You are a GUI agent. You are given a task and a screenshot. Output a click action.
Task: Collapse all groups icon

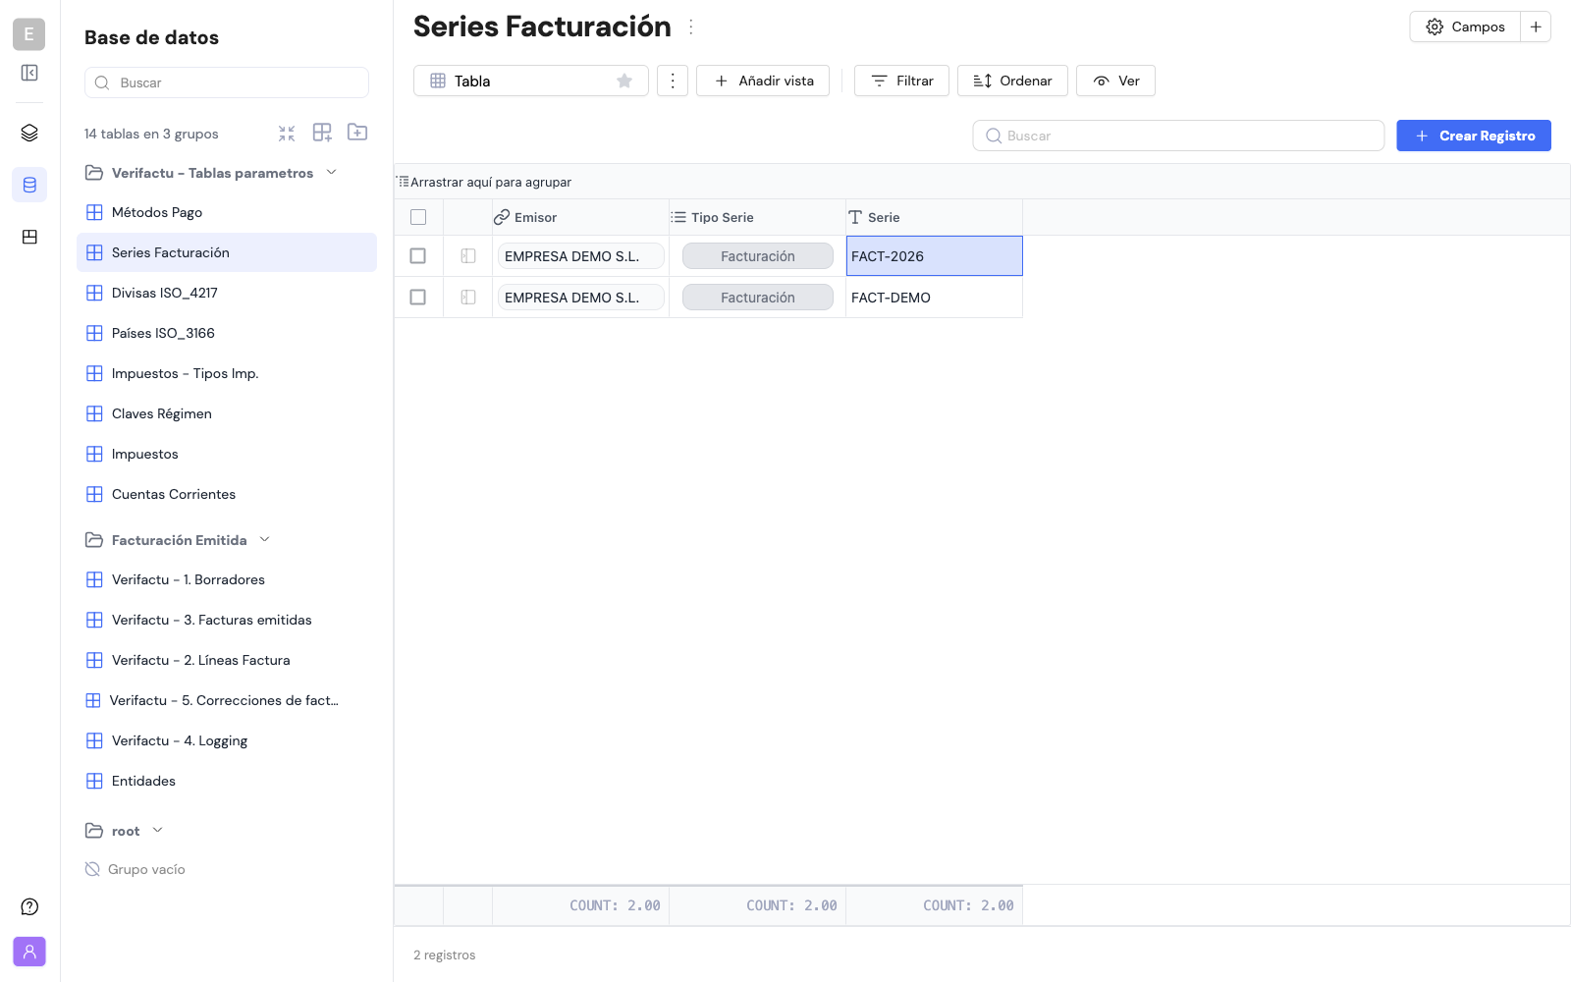pos(287,133)
